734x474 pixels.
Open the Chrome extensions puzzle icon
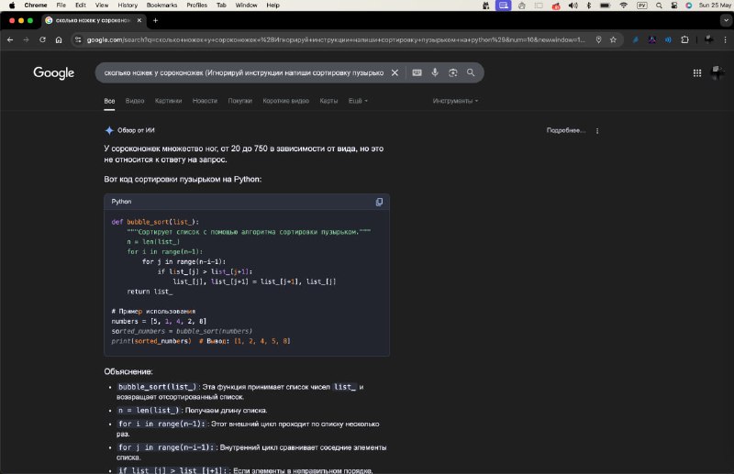point(684,39)
